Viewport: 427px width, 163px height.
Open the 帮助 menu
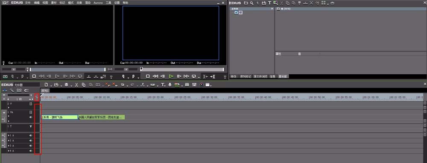point(125,3)
